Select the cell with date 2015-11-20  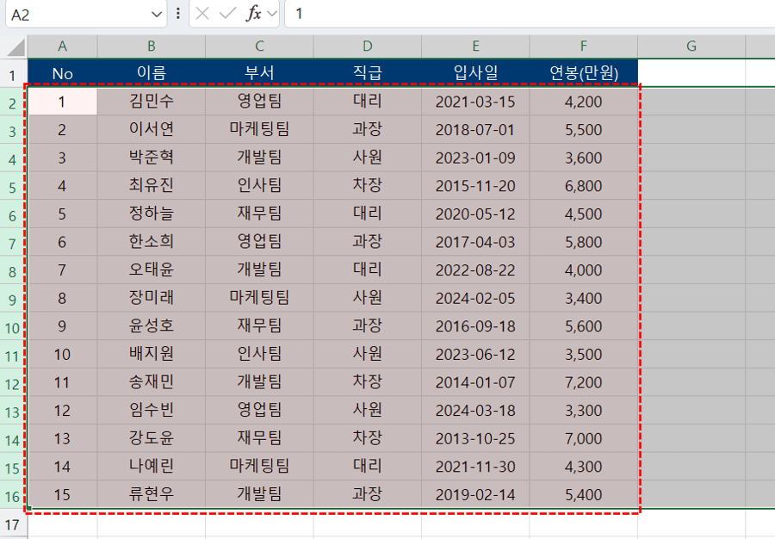(475, 186)
